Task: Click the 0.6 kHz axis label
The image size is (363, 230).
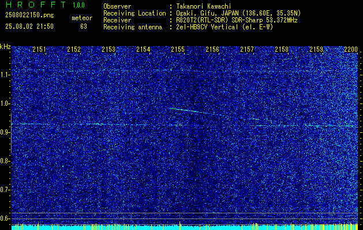Action: pyautogui.click(x=5, y=218)
